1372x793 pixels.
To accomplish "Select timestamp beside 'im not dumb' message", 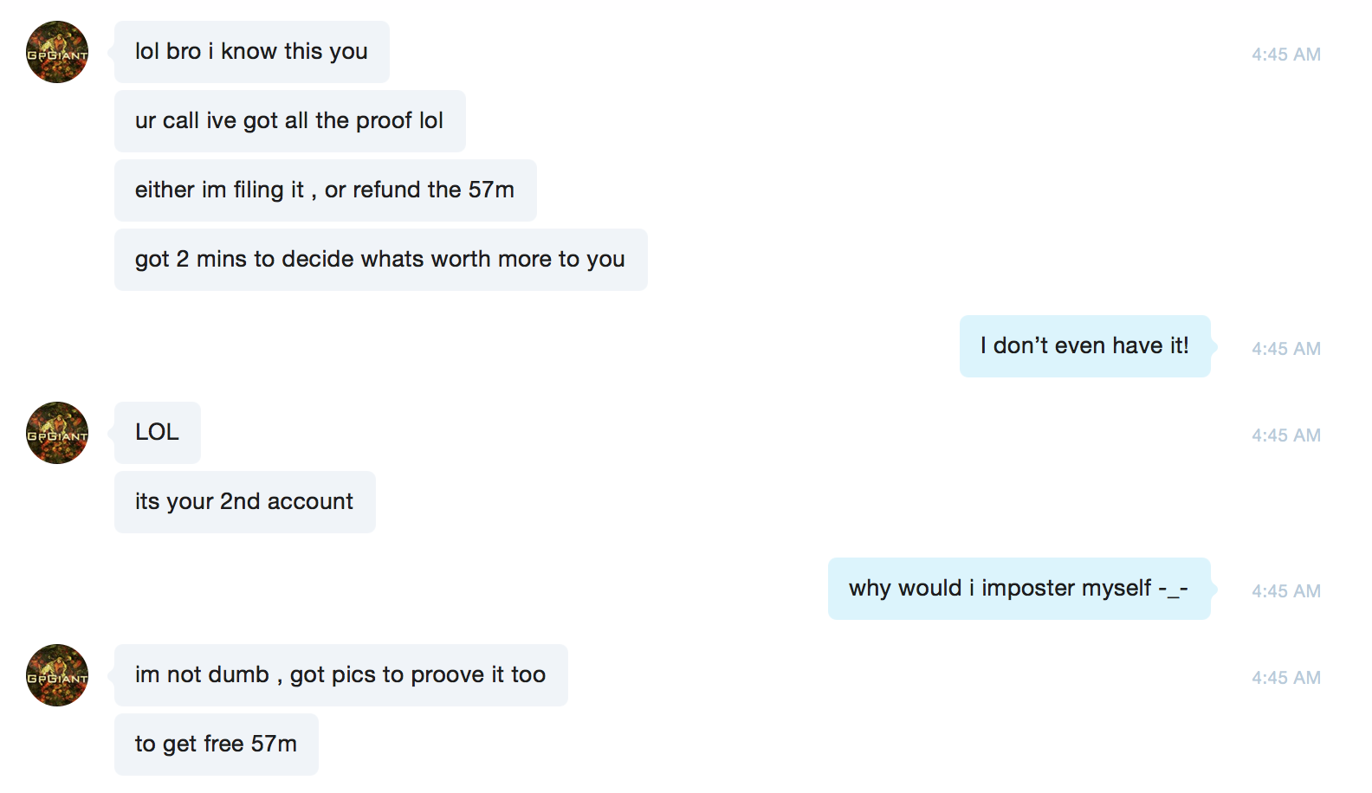I will [x=1286, y=678].
